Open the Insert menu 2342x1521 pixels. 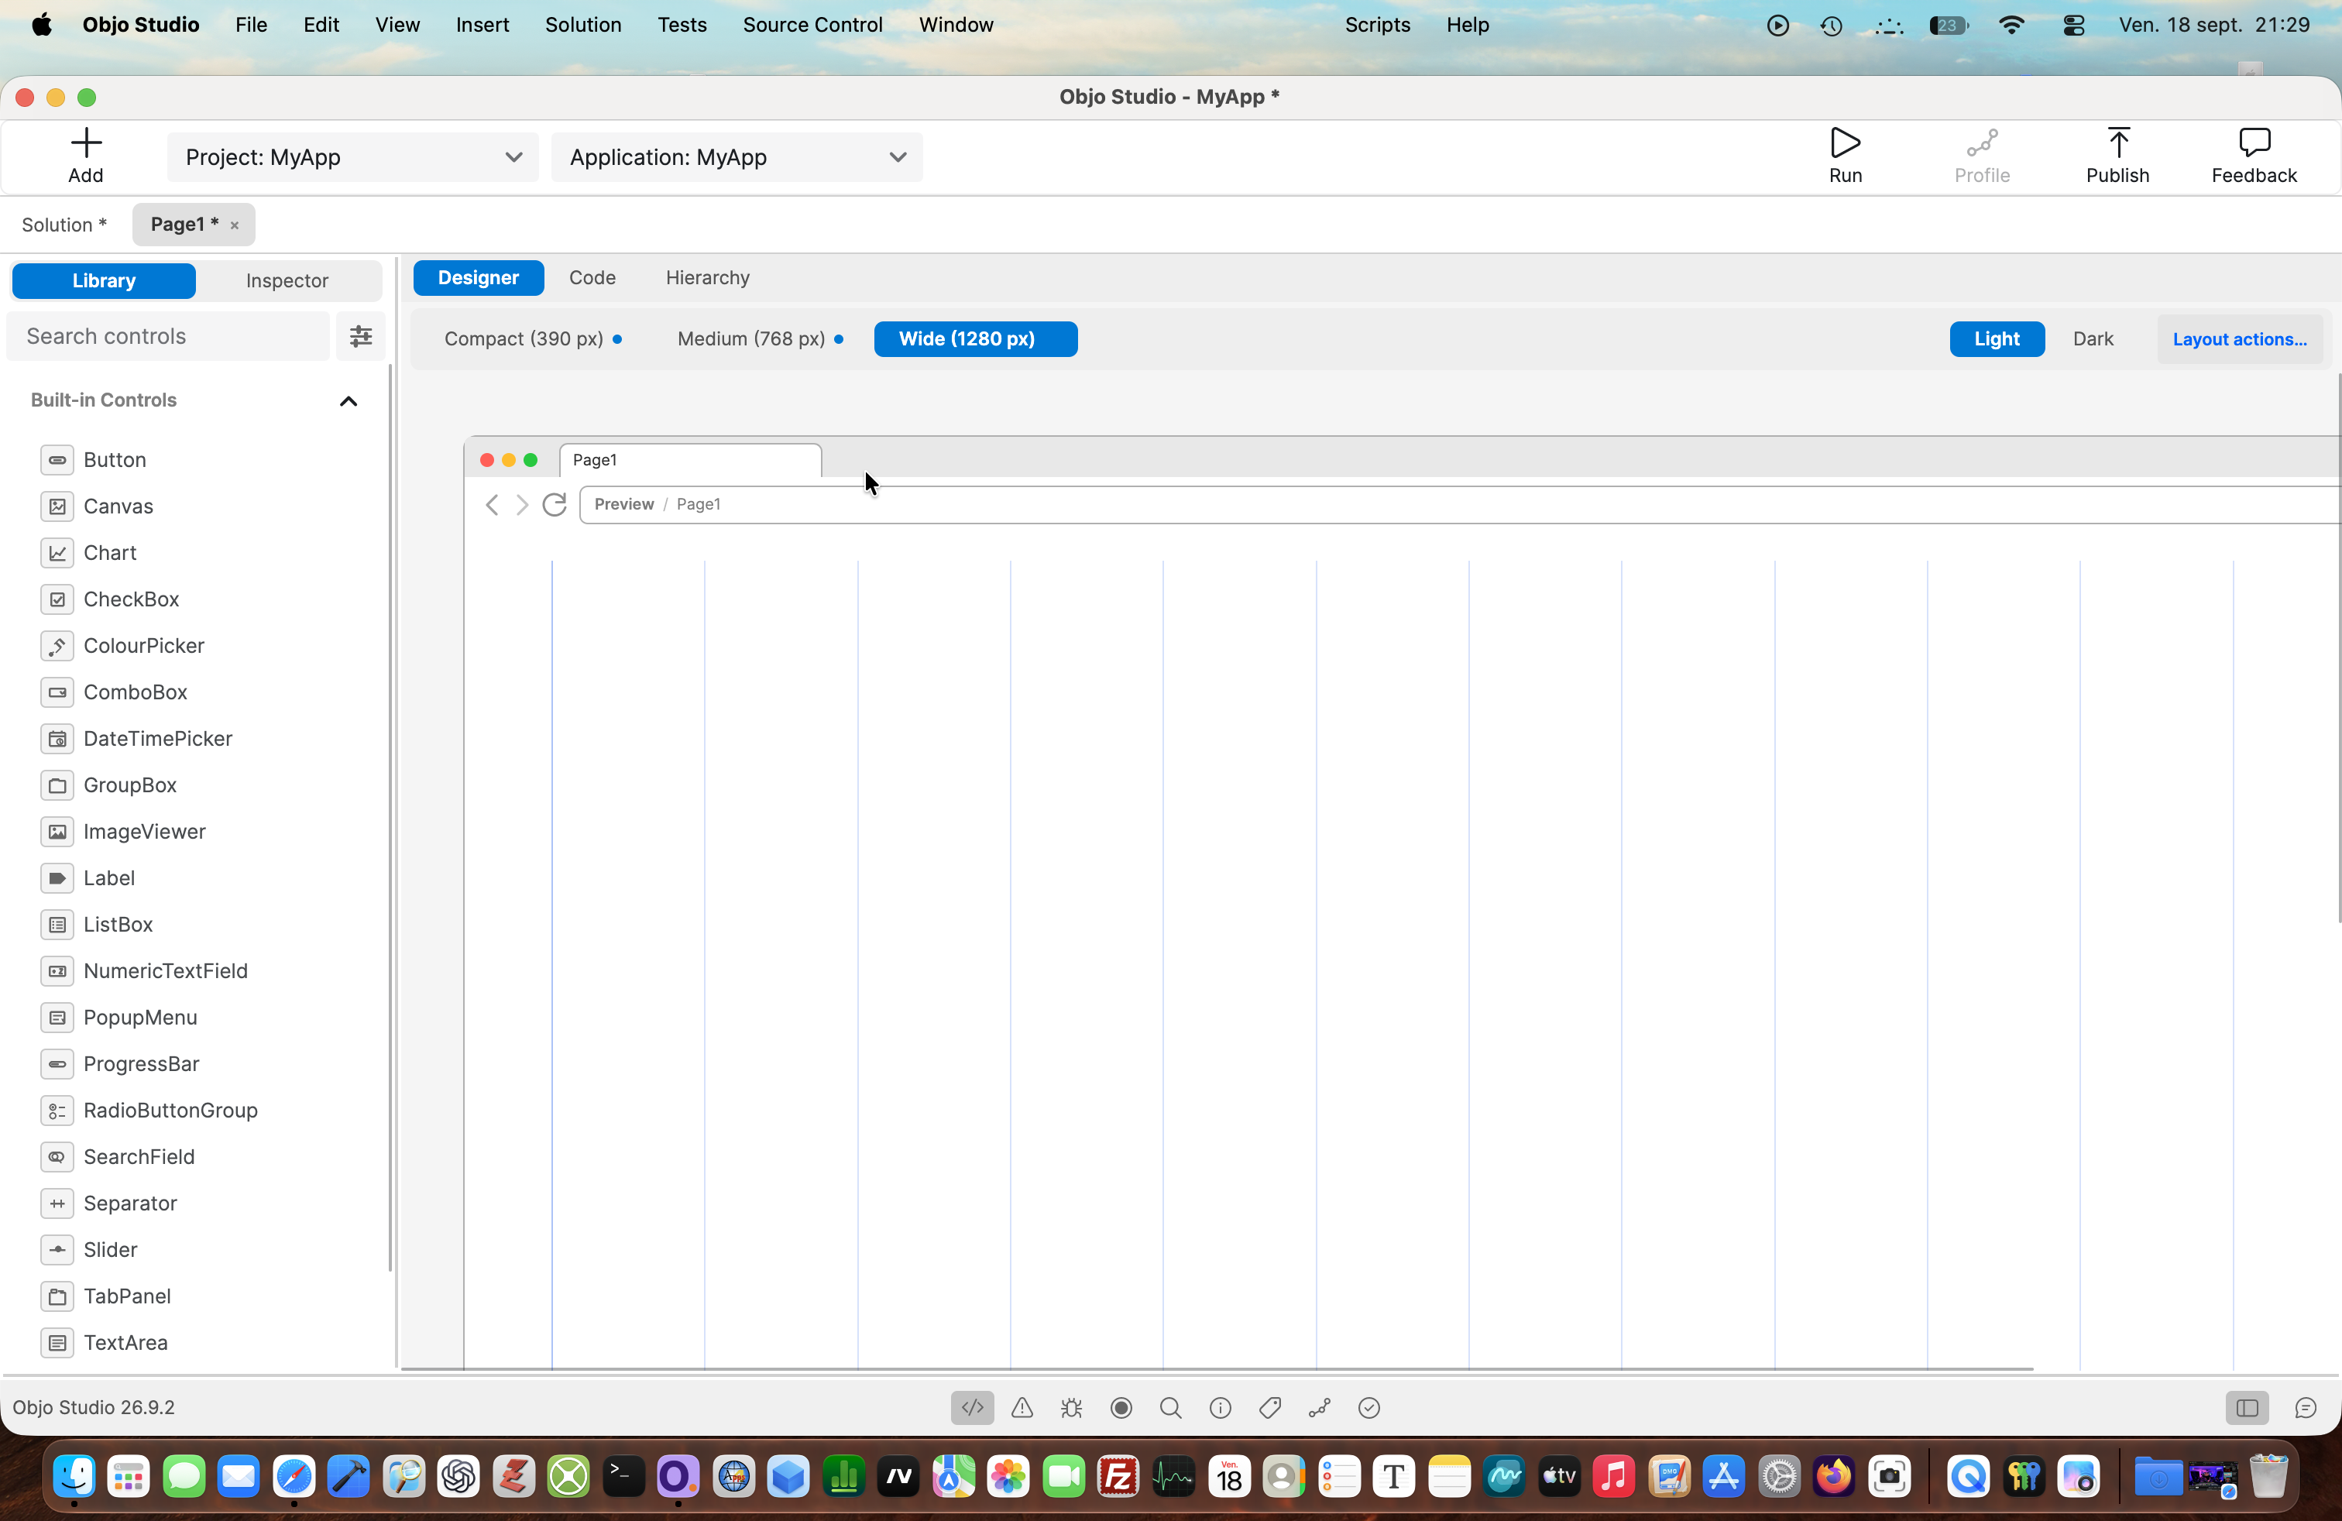[482, 25]
